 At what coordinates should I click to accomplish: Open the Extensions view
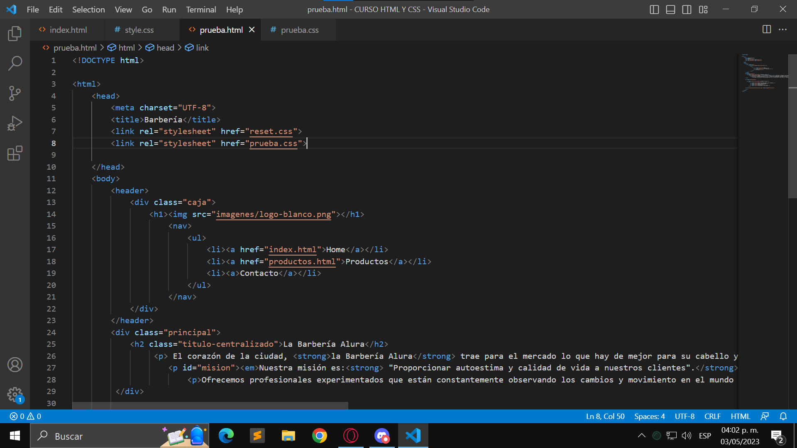(15, 153)
